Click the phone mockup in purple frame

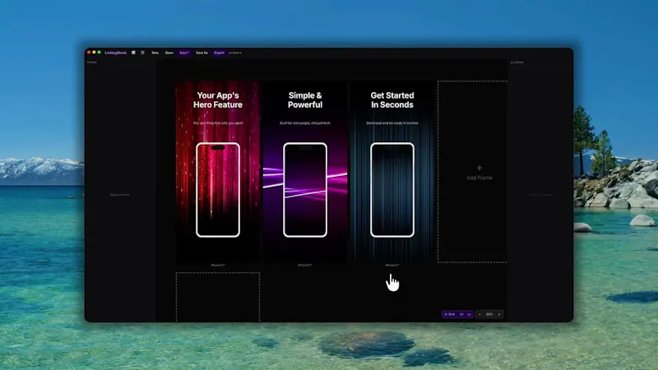point(305,190)
